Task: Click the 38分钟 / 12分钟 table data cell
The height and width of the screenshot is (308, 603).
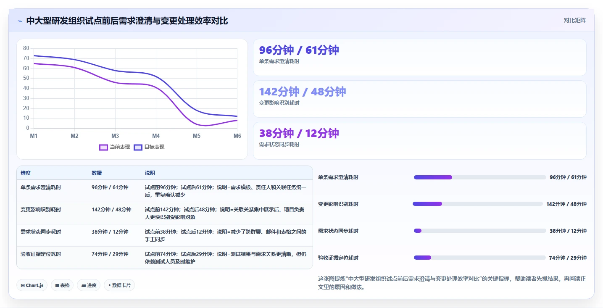Action: (x=110, y=232)
